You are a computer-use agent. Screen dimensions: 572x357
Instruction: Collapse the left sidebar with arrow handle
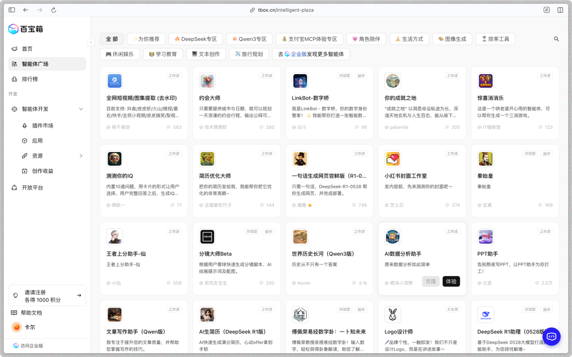pos(91,42)
